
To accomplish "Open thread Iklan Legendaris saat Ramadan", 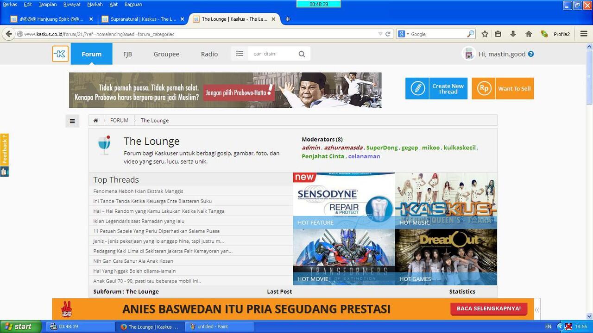I will (139, 221).
